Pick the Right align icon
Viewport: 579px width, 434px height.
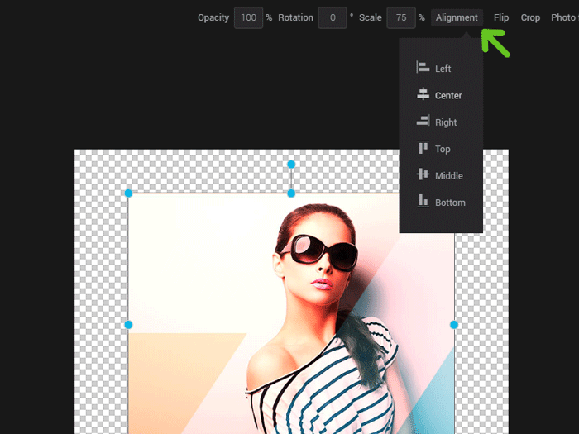423,122
